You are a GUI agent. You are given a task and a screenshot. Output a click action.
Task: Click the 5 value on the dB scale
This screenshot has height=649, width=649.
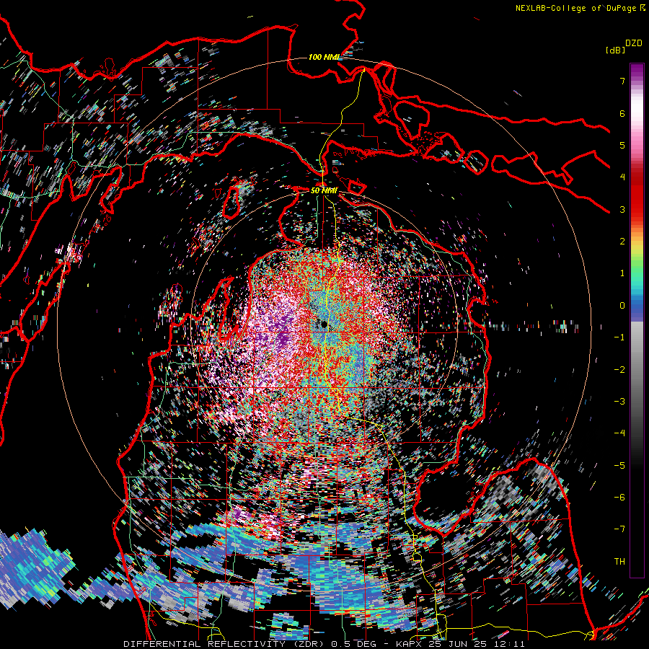622,145
